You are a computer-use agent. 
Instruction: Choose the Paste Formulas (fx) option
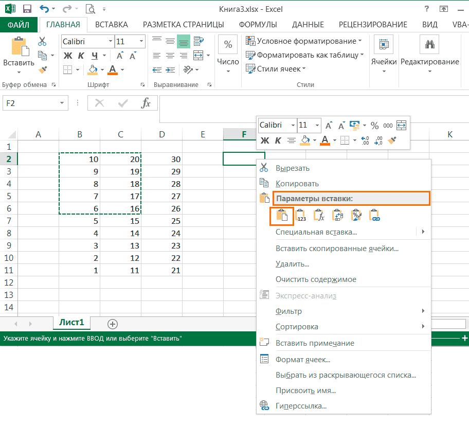(319, 215)
